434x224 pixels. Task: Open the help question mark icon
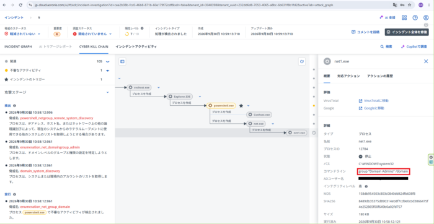(x=415, y=18)
